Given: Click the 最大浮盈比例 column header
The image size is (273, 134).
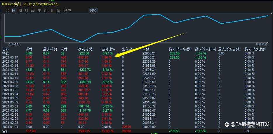Looking at the screenshot, I should click(x=255, y=50).
